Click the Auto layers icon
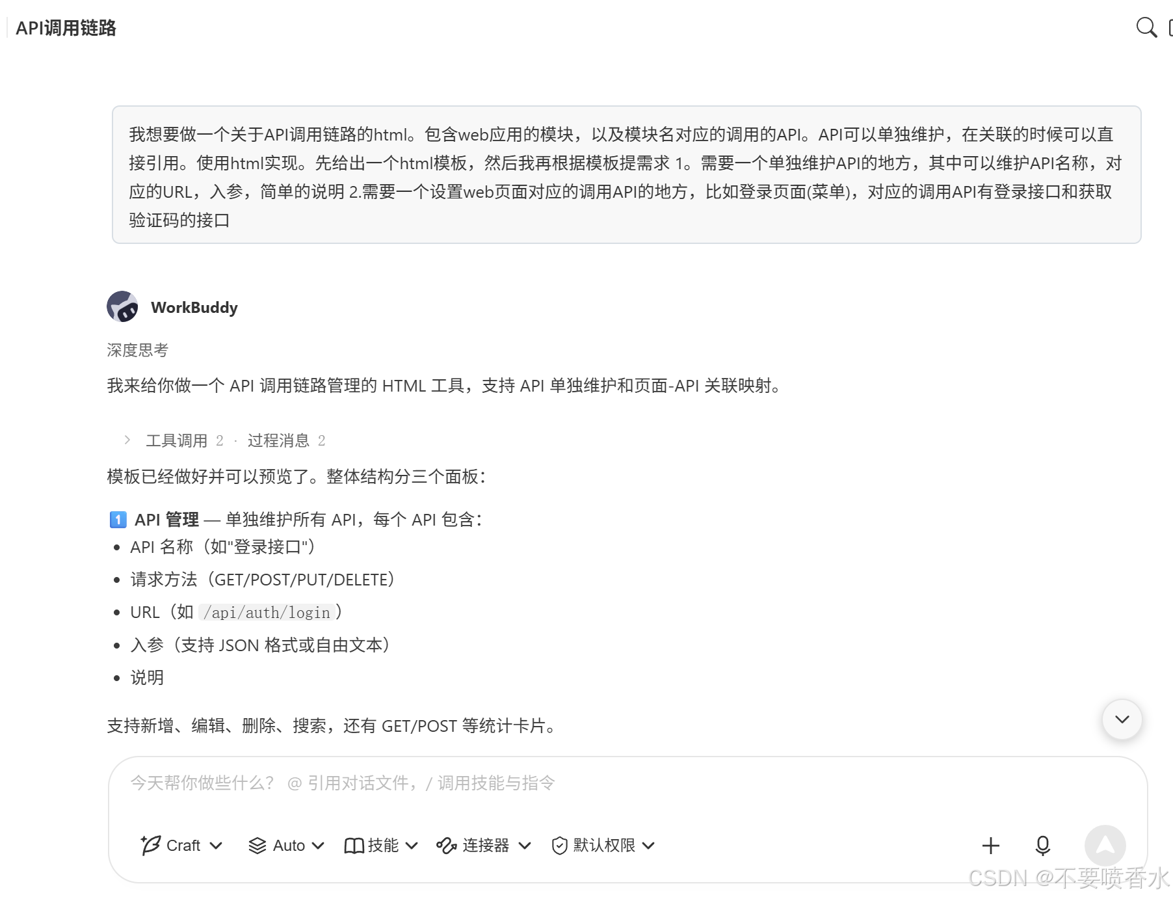The image size is (1173, 899). (x=257, y=845)
